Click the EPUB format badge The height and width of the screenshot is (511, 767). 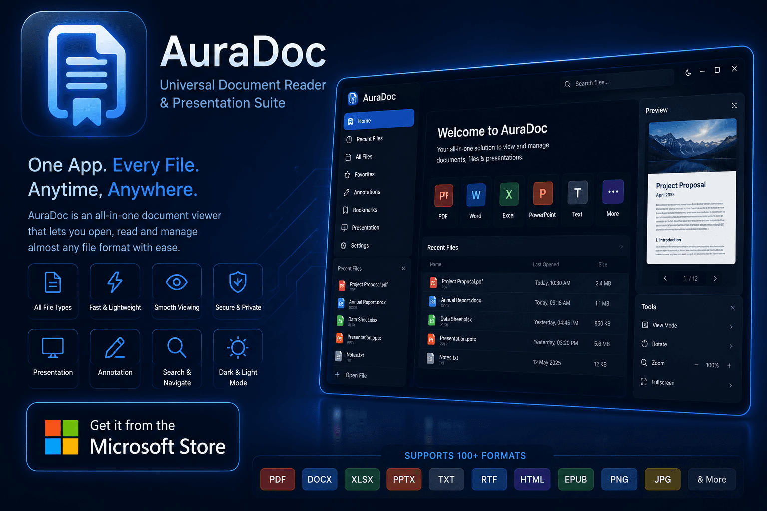click(576, 479)
